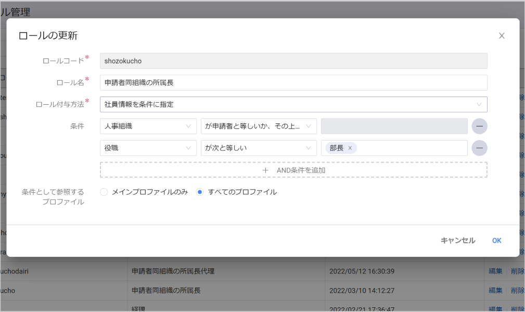
Task: Click キャンセル to discard changes
Action: pyautogui.click(x=457, y=241)
